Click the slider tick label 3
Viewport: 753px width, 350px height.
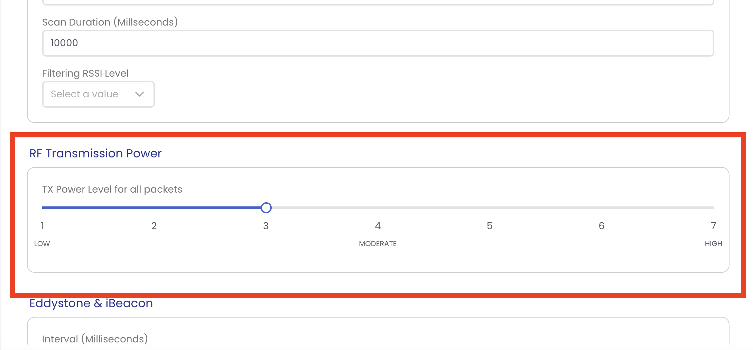pyautogui.click(x=266, y=226)
